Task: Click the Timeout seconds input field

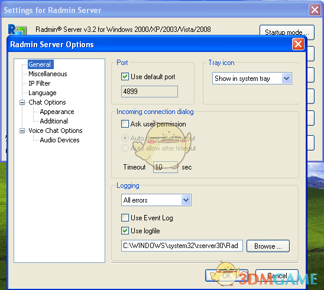Action: (x=166, y=167)
